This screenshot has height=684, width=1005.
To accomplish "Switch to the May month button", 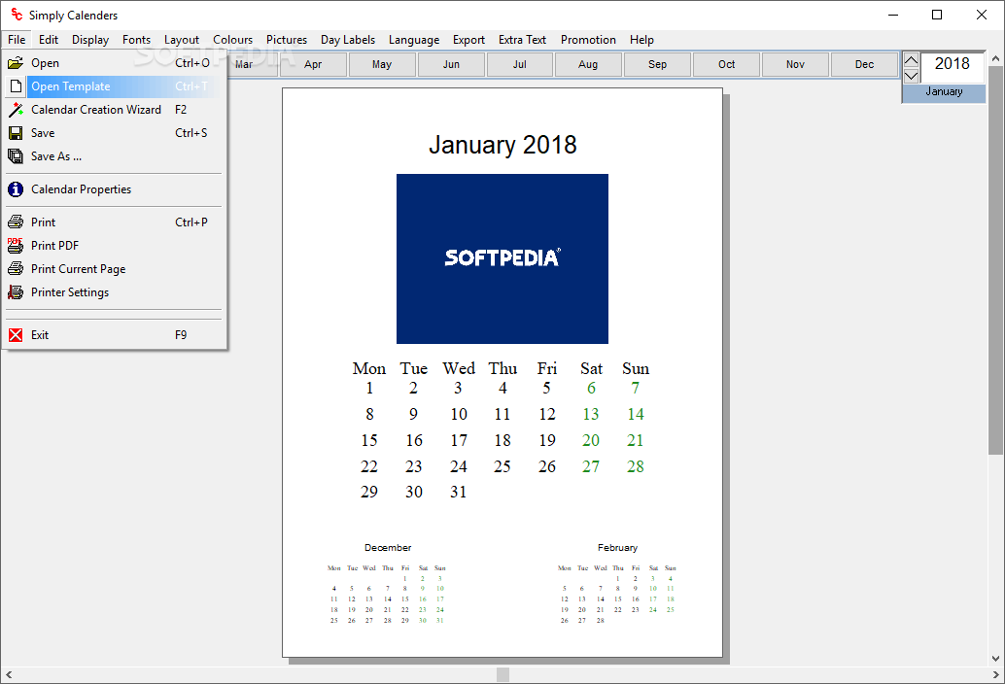I will (382, 64).
